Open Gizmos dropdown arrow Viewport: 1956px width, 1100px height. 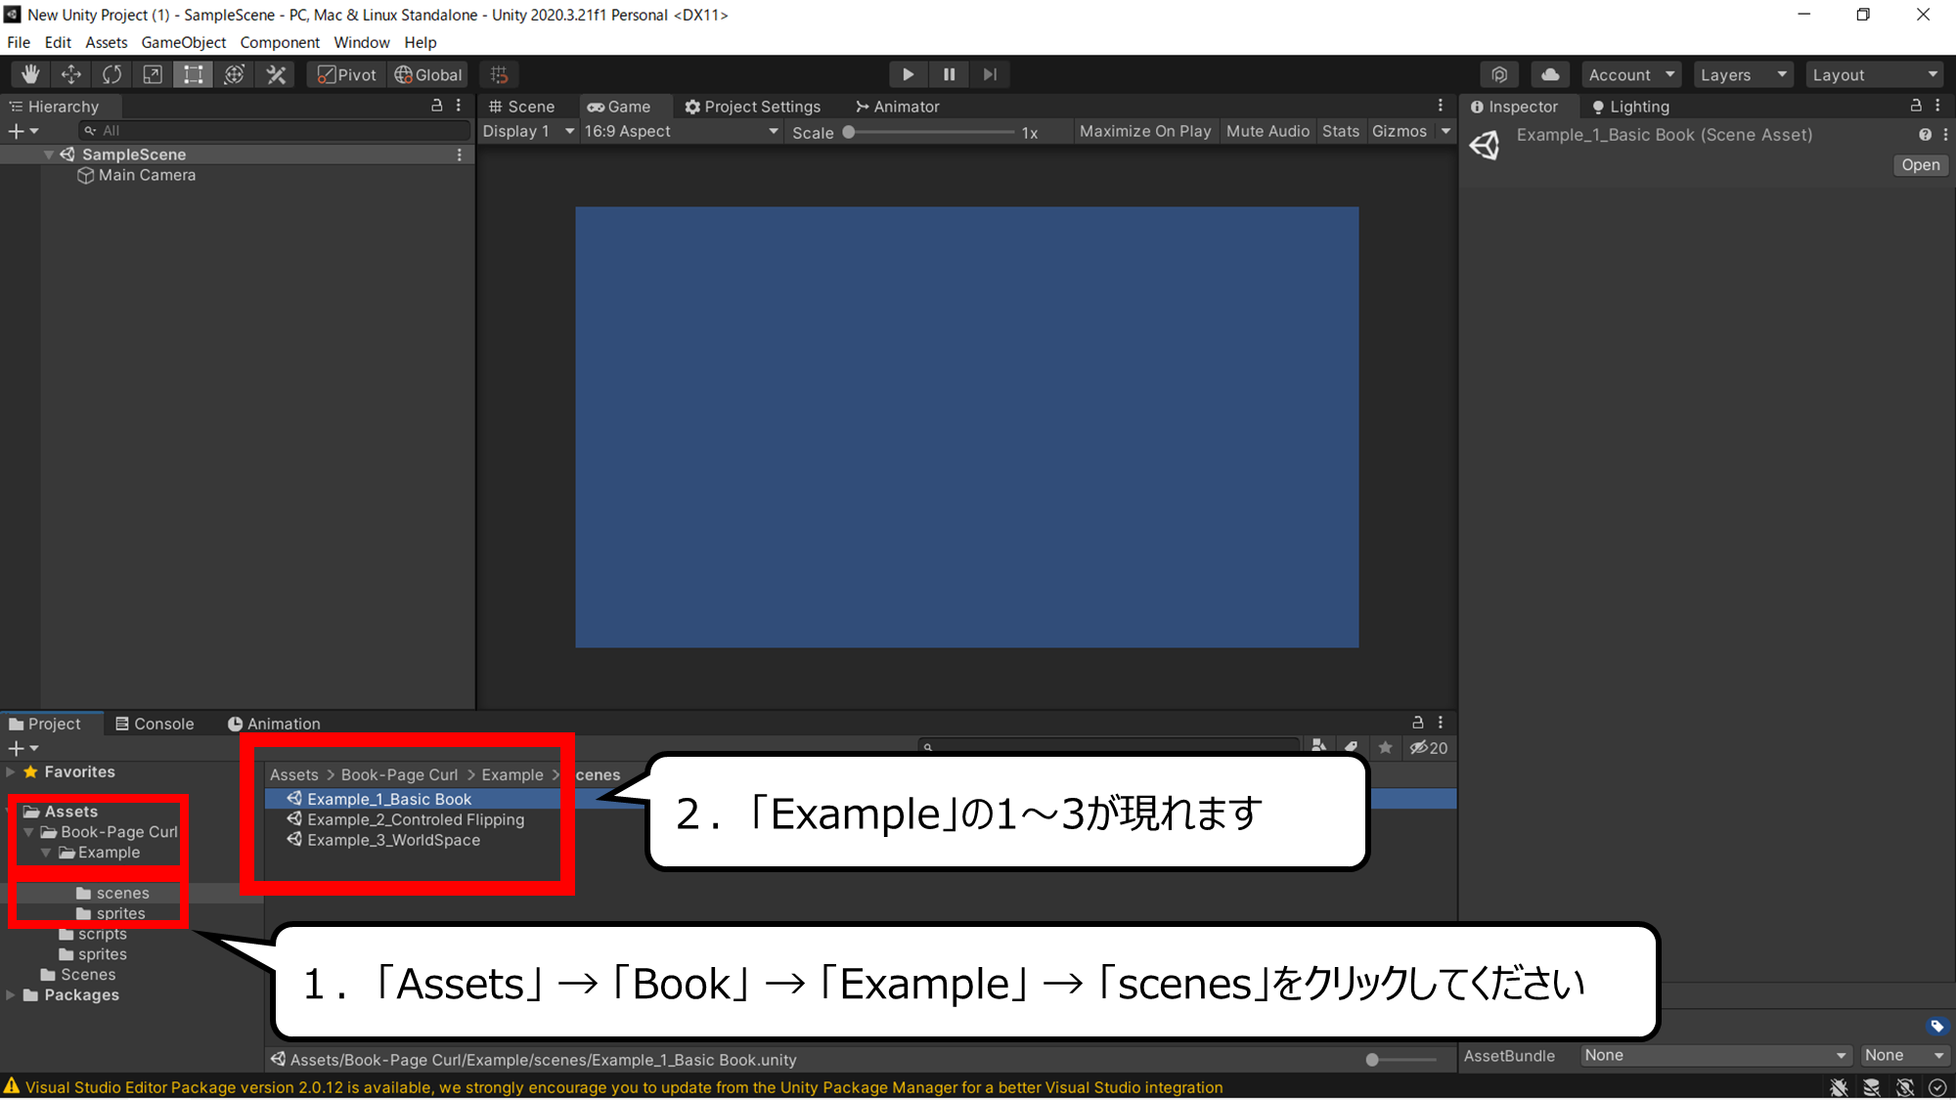point(1445,131)
